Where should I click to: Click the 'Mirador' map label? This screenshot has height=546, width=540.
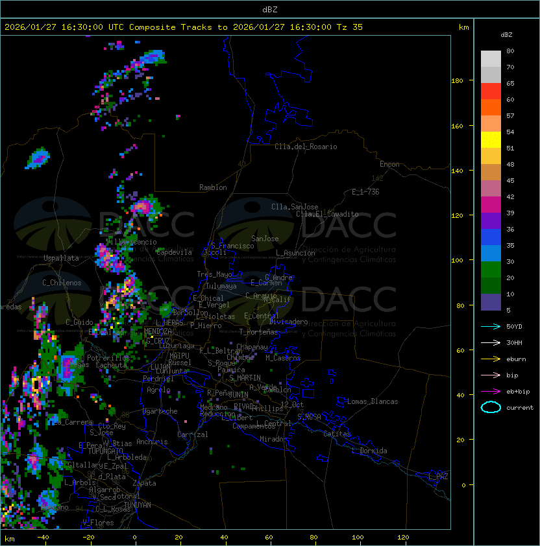[x=274, y=439]
